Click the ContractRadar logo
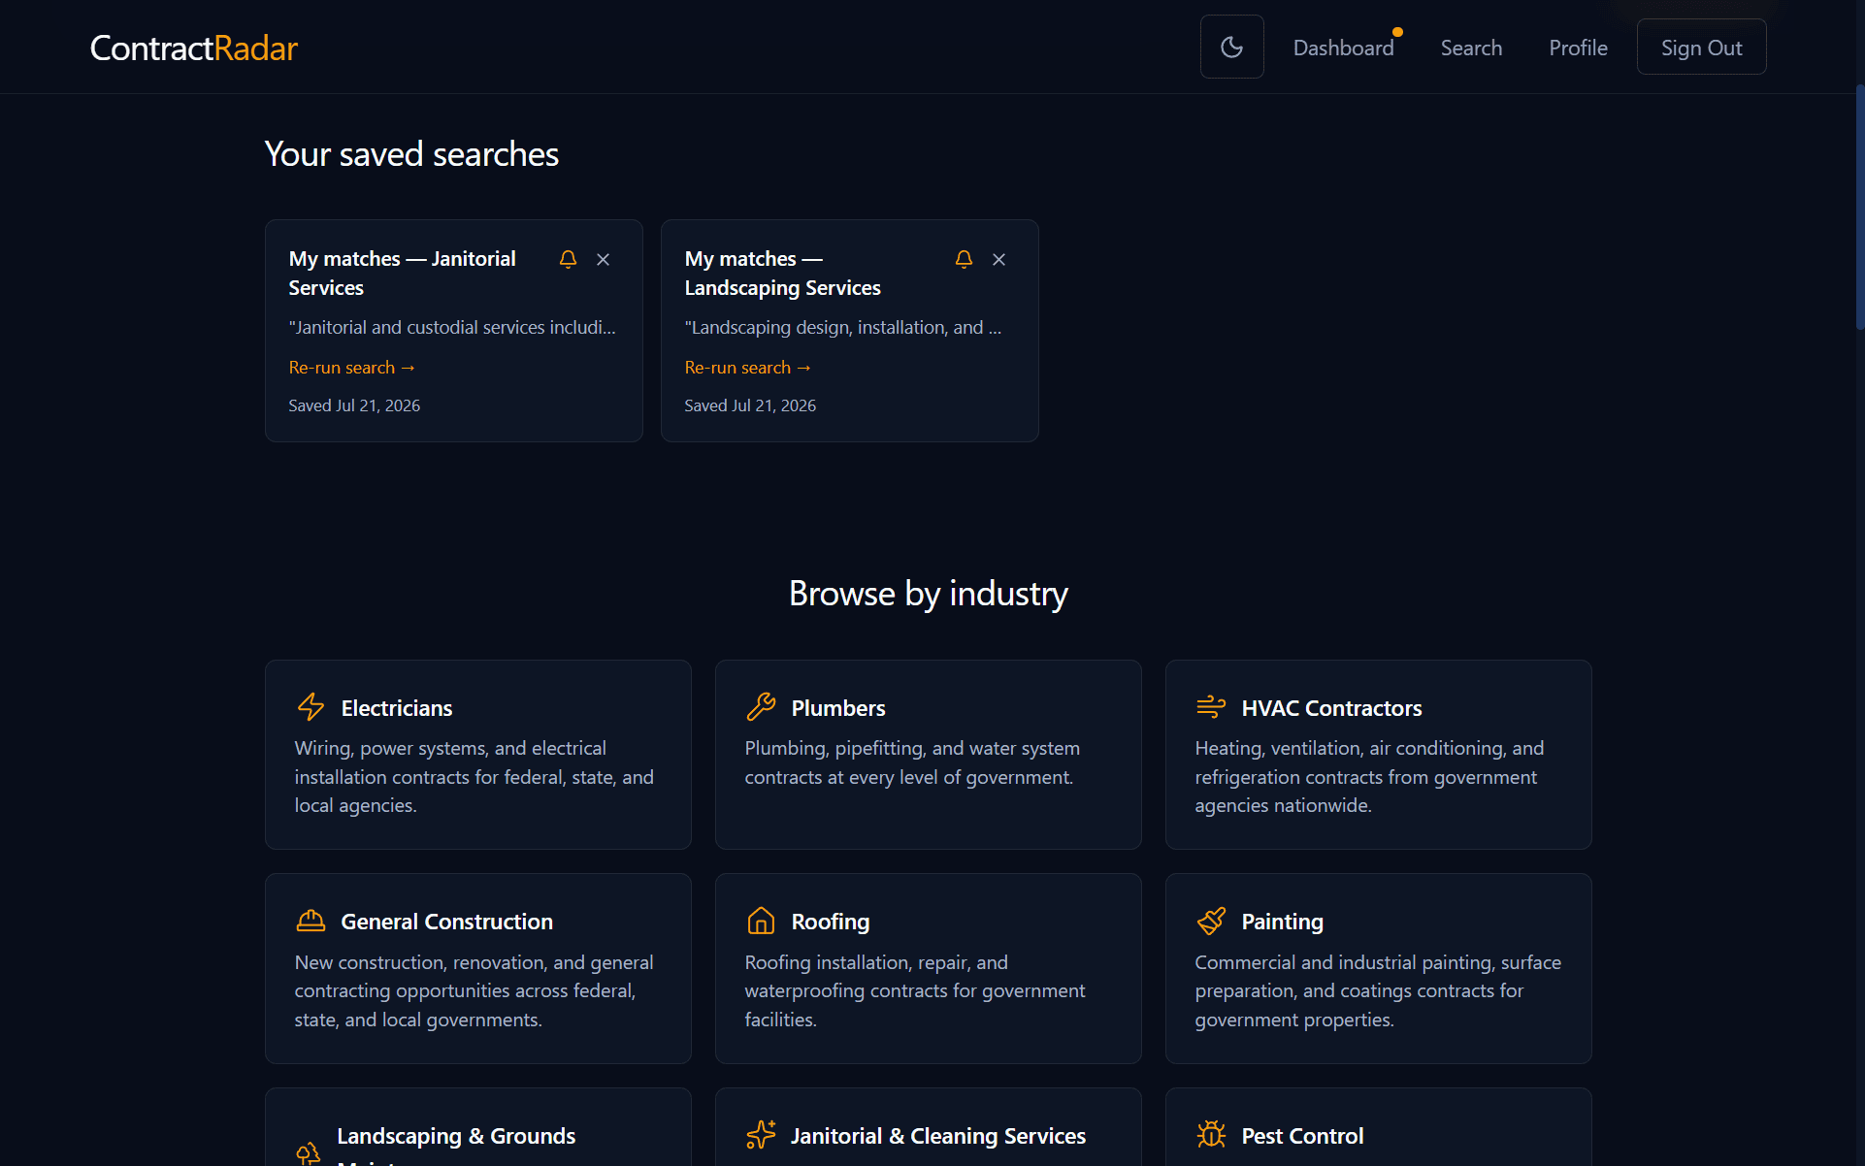This screenshot has height=1166, width=1865. click(x=194, y=48)
